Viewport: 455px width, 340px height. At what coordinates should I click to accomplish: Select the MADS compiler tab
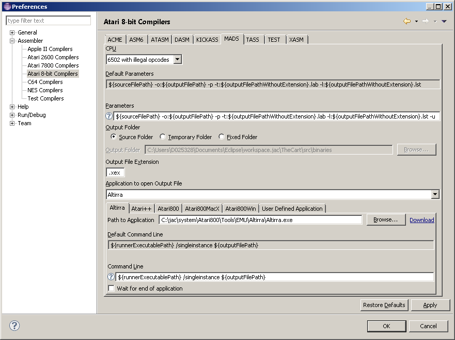click(231, 39)
